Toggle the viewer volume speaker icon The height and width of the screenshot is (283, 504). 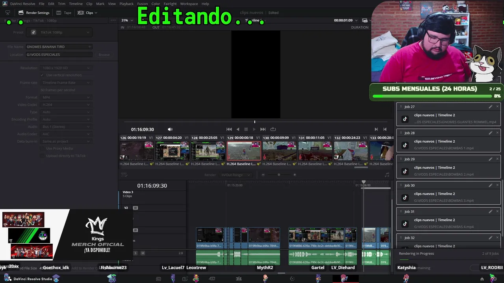tap(170, 129)
